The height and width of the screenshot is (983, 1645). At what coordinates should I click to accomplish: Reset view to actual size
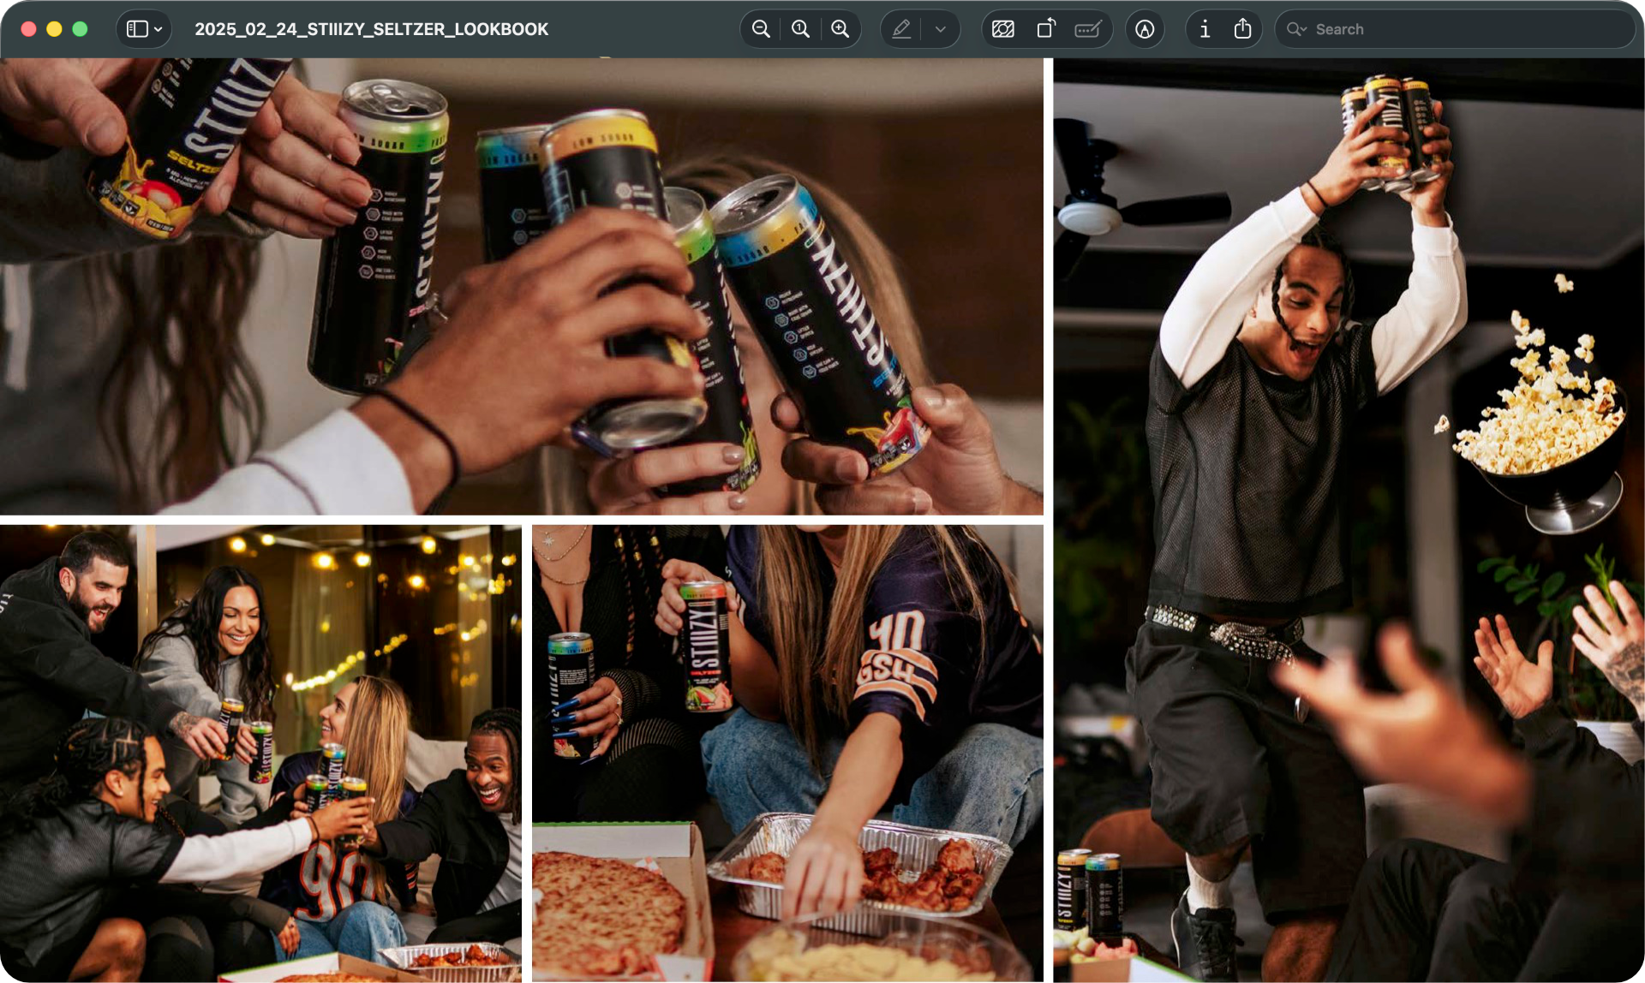799,28
